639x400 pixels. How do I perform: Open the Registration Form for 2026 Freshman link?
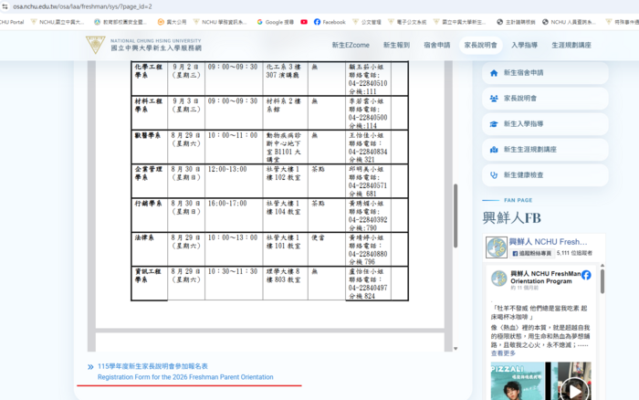tap(185, 377)
